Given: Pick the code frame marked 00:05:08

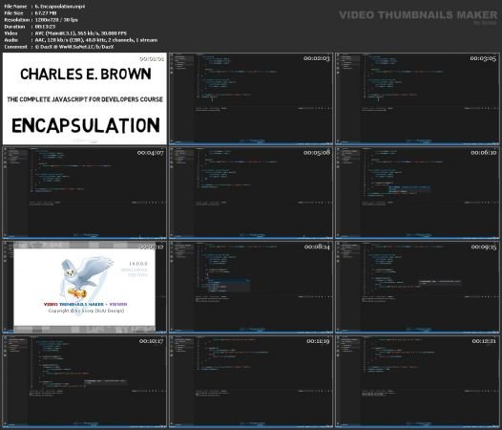Looking at the screenshot, I should tap(251, 193).
